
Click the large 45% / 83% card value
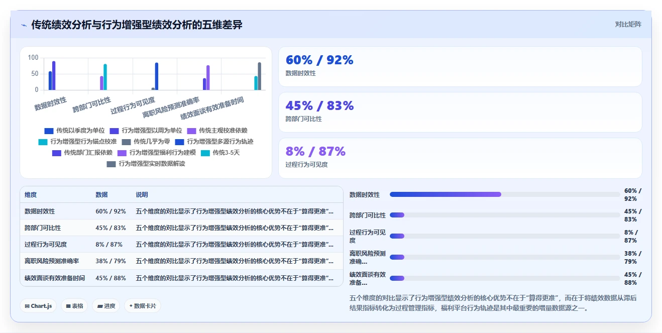319,106
